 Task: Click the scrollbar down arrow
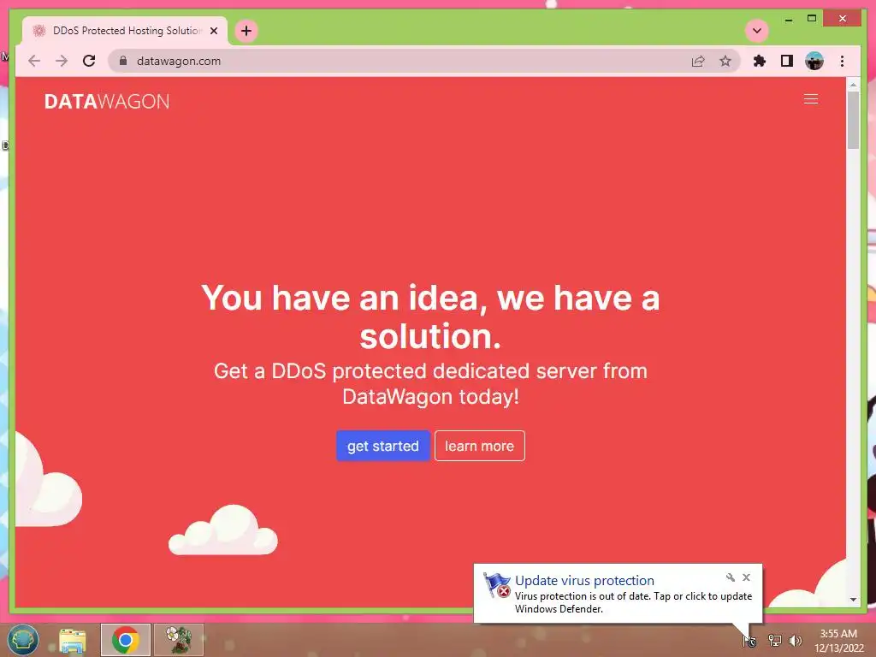coord(853,600)
